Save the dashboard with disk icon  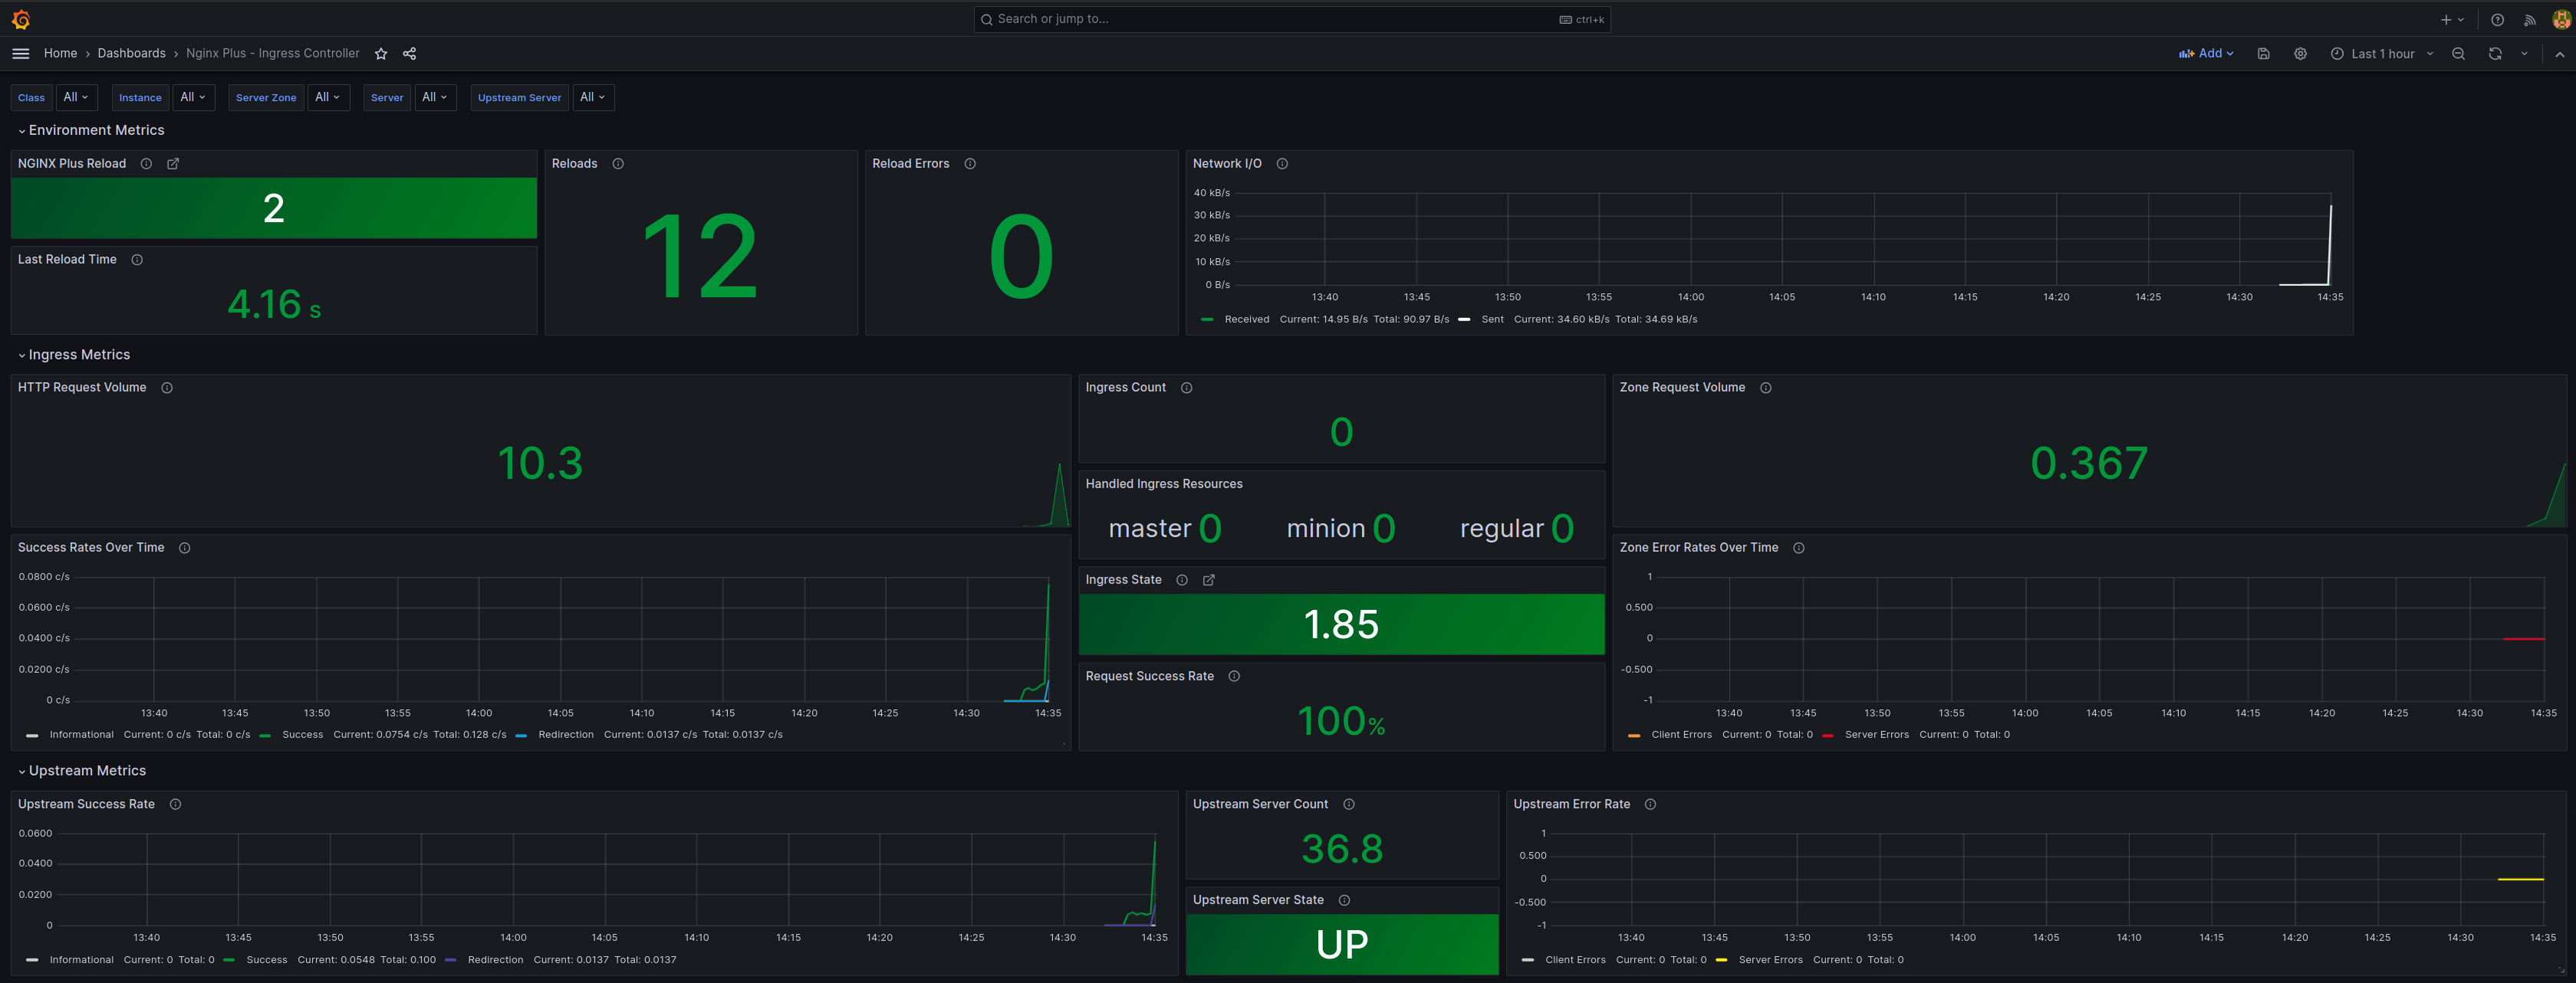[x=2263, y=54]
